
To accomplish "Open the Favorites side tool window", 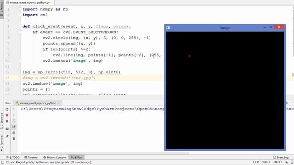I will coord(2,143).
